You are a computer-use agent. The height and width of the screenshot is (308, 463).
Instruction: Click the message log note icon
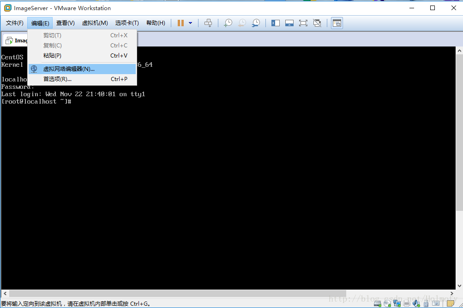pos(451,303)
